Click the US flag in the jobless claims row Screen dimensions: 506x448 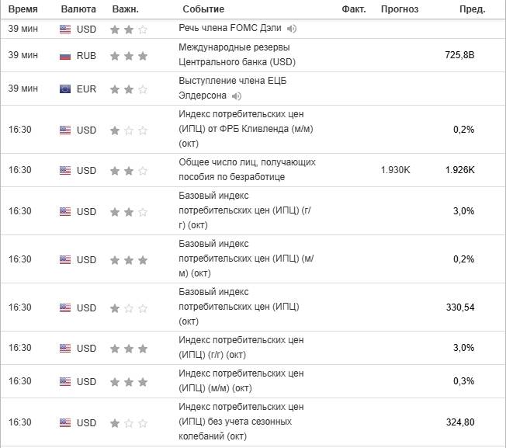point(65,171)
